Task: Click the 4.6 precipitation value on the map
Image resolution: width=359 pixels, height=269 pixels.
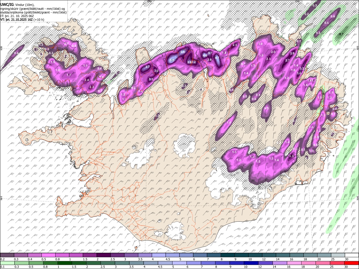Action: (205, 55)
